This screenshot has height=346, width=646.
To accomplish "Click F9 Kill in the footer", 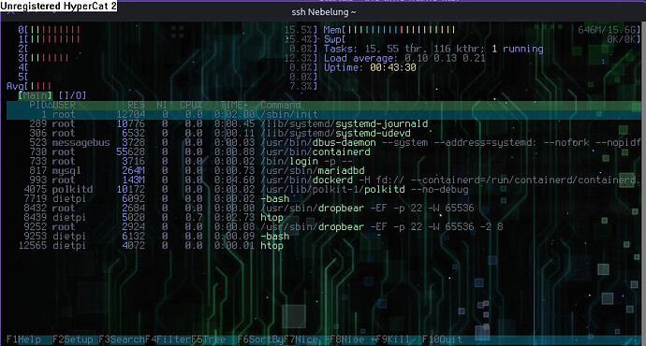I will [x=393, y=339].
